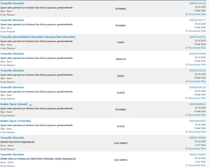Viewport: 209px width, 168px height.
Task: Click the star icon for Bozköy Belediye listing
Action: (187, 149)
